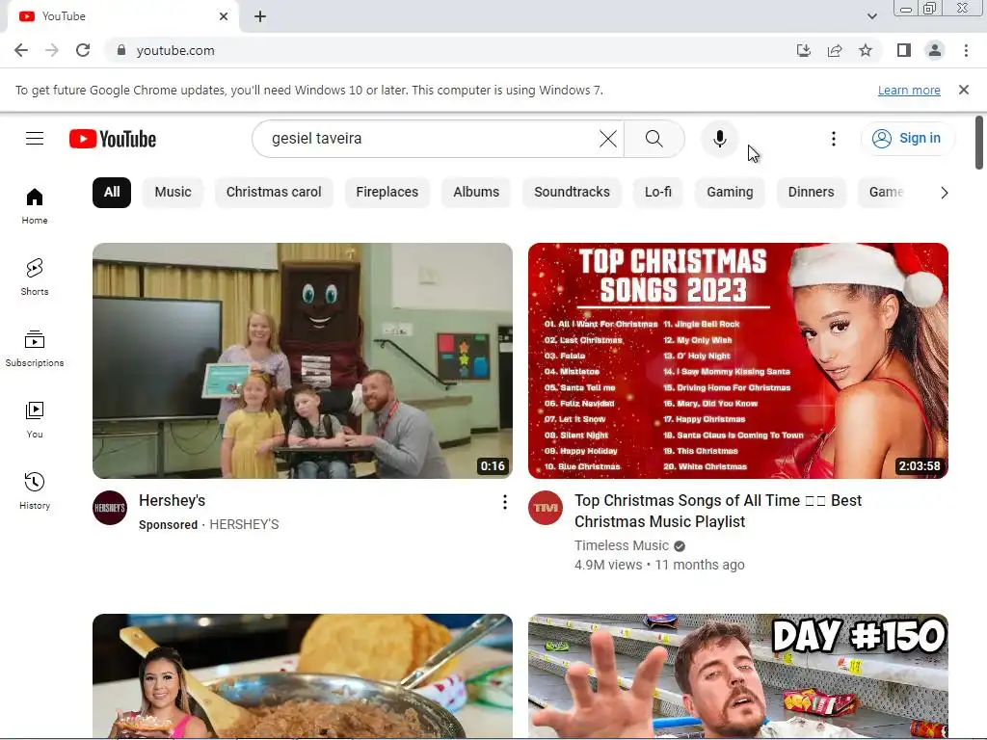Click the Hershey's channel avatar

[x=110, y=508]
